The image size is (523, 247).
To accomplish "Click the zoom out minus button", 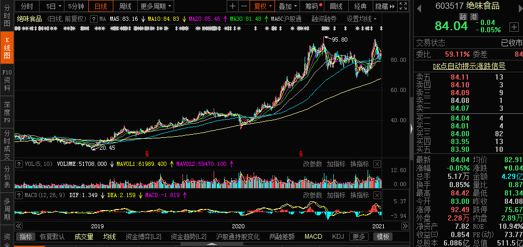I will [x=244, y=6].
